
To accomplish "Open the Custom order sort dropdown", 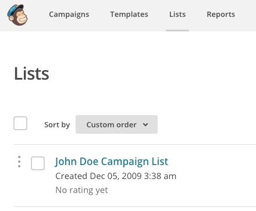I will tap(116, 124).
